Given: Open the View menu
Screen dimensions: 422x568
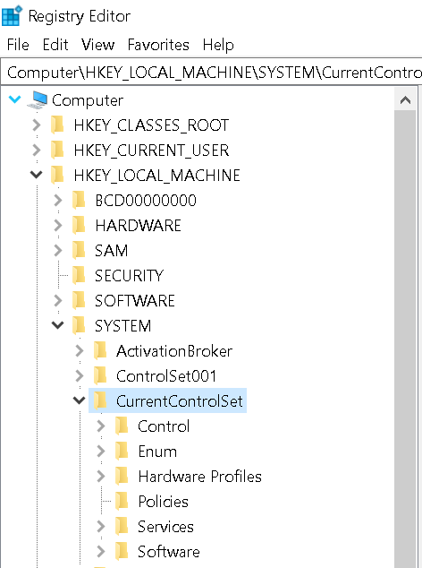Looking at the screenshot, I should pos(97,45).
